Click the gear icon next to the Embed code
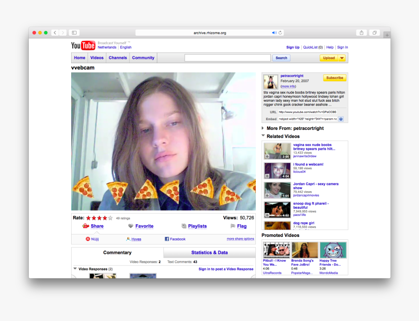The image size is (419, 321). tap(341, 118)
